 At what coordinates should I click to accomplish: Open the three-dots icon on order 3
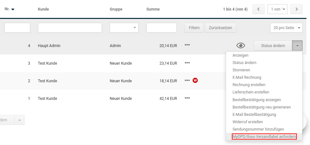point(187,63)
